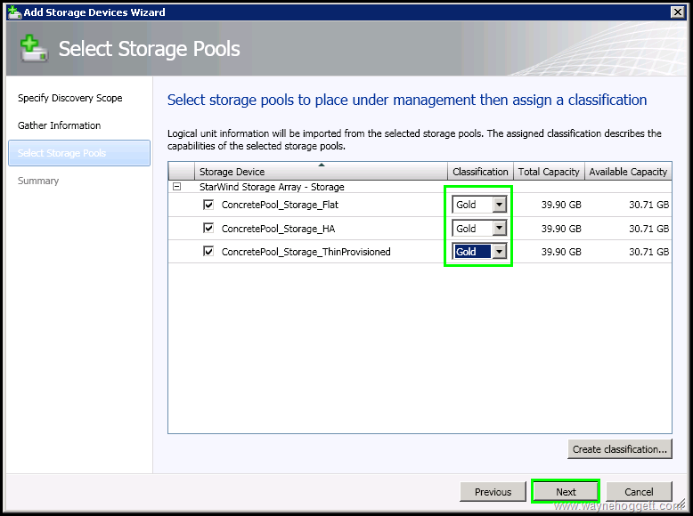Cancel the wizard
The height and width of the screenshot is (516, 693).
click(x=639, y=492)
